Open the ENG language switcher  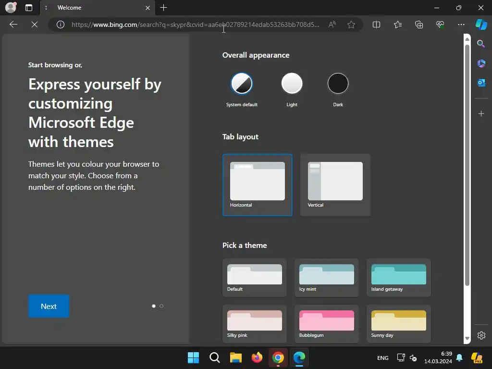382,358
